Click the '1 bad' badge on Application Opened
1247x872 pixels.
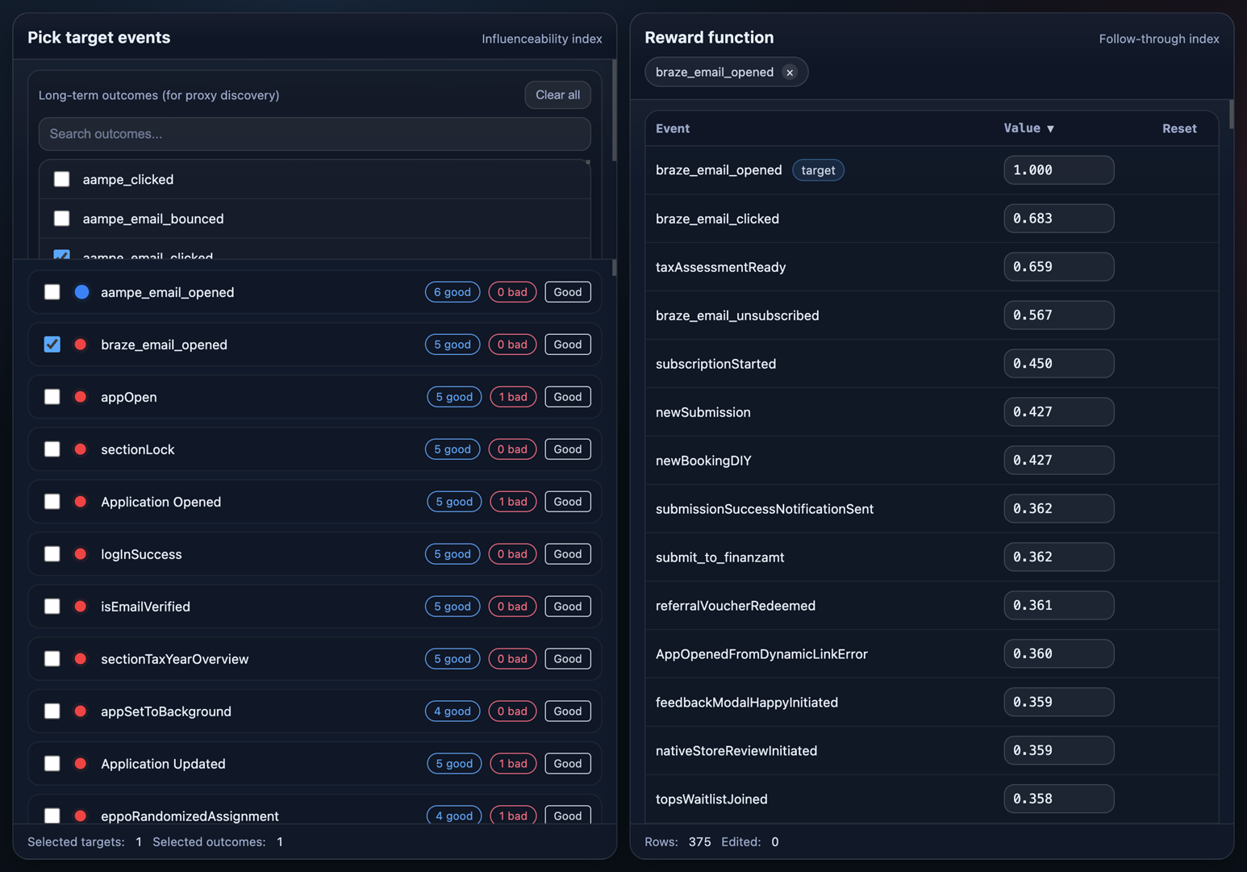(x=513, y=502)
